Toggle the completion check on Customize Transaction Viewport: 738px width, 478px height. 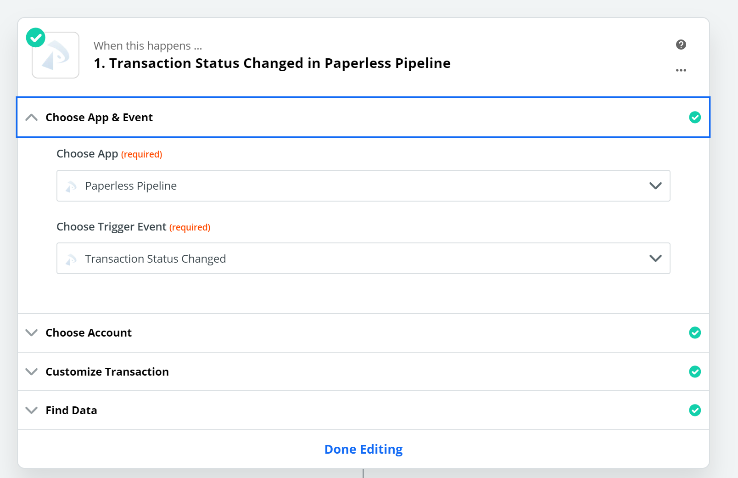(695, 372)
